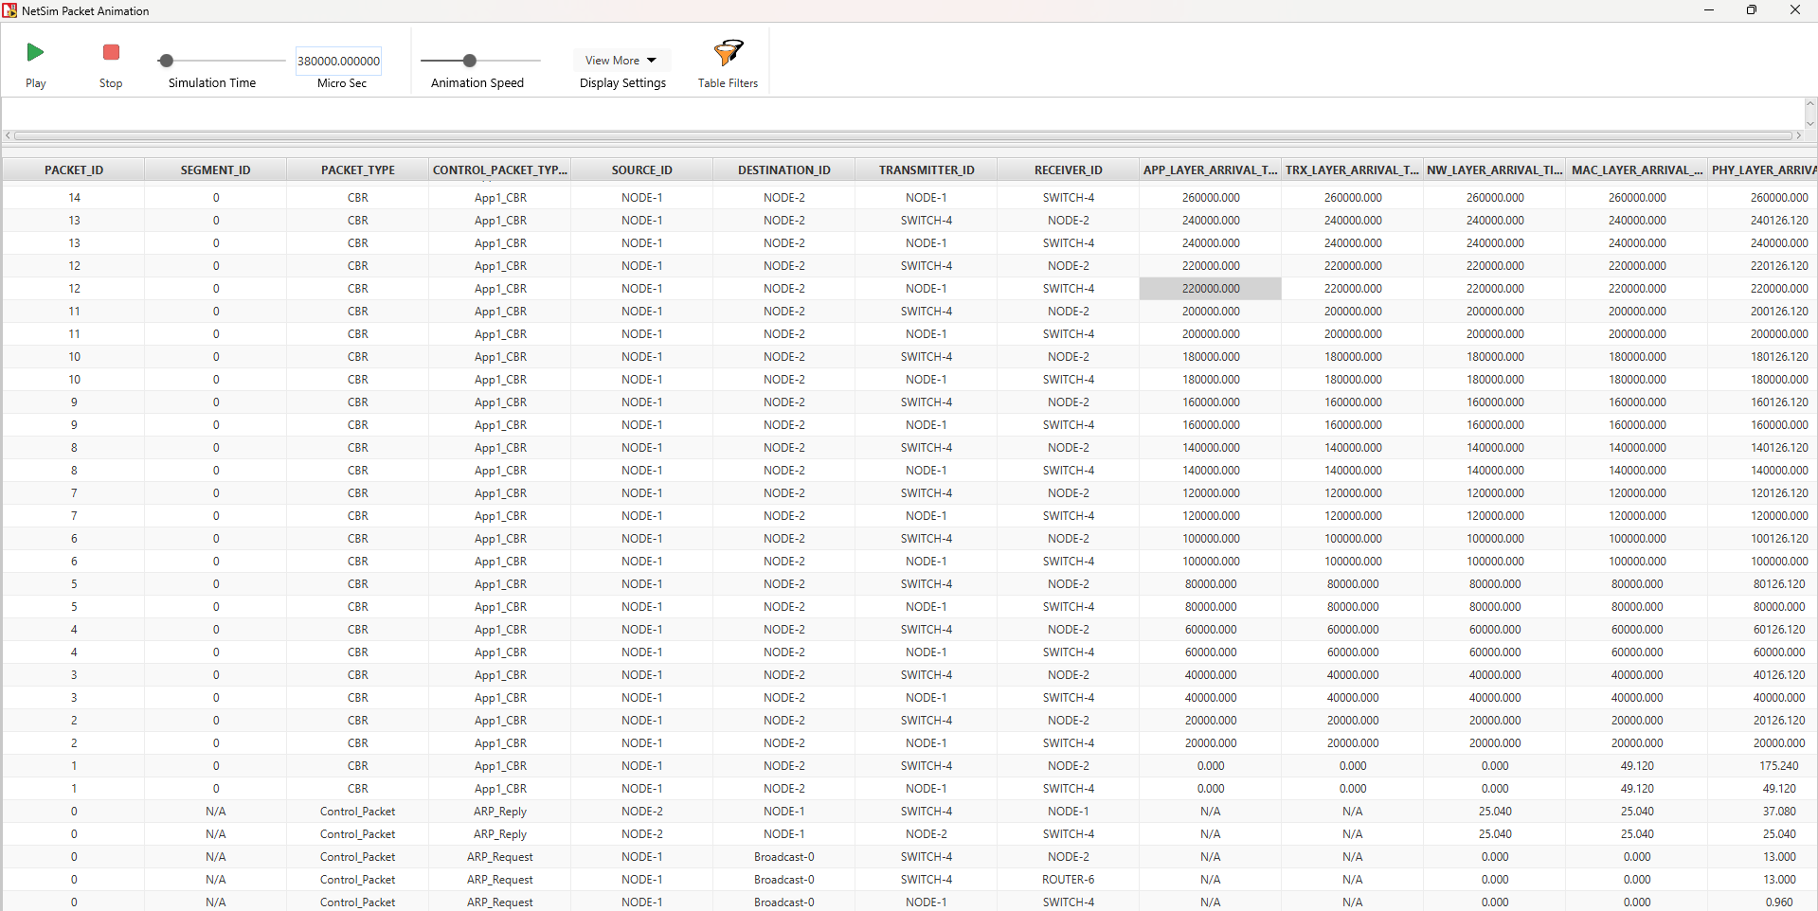Click the NW_LAYER_ARRIVAL_TI... column header
This screenshot has width=1818, height=911.
[1495, 170]
